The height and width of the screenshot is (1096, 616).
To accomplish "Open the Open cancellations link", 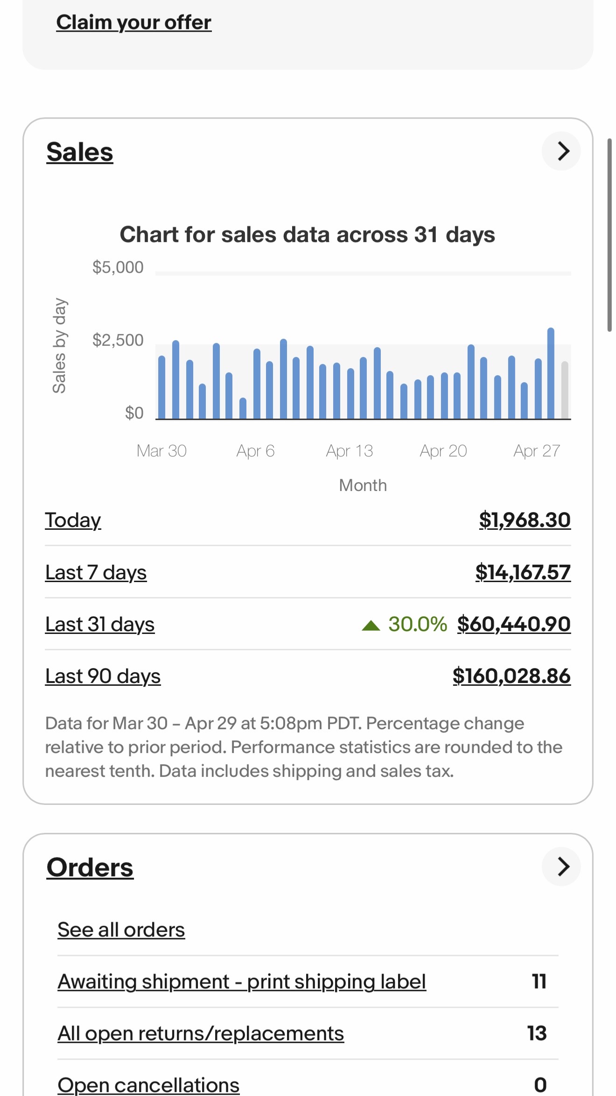I will [x=148, y=1085].
